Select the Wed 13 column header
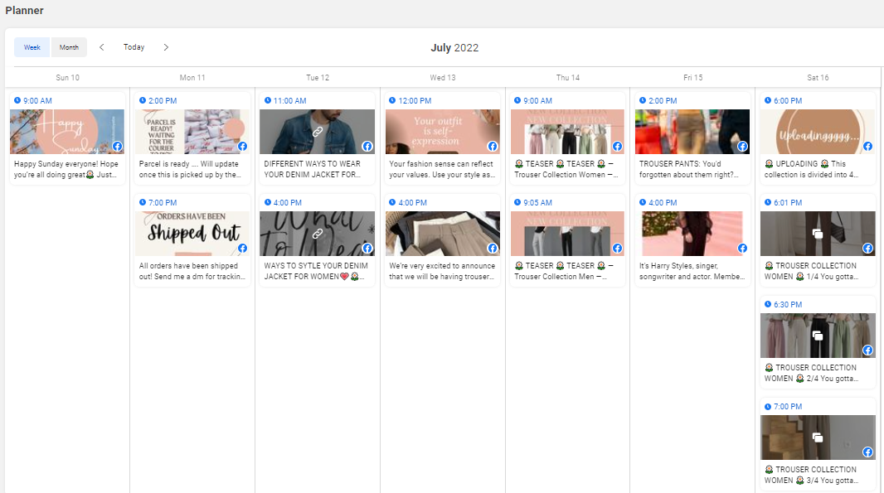The height and width of the screenshot is (493, 884). (443, 78)
